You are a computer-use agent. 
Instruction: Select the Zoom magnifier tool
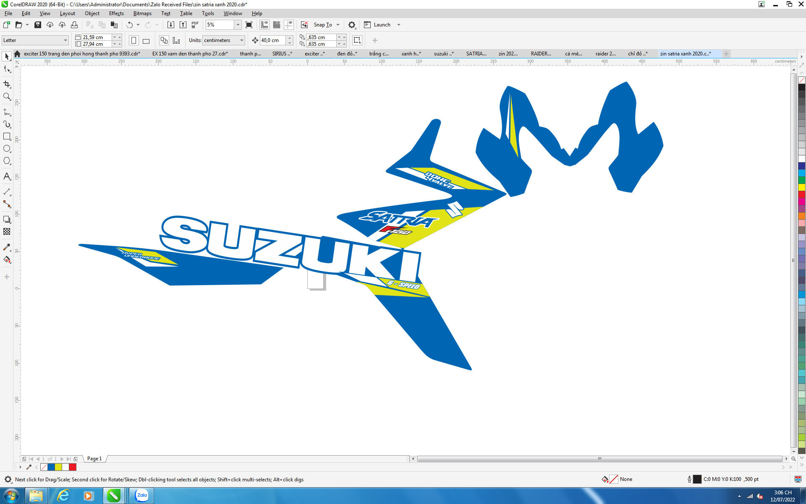pyautogui.click(x=7, y=97)
